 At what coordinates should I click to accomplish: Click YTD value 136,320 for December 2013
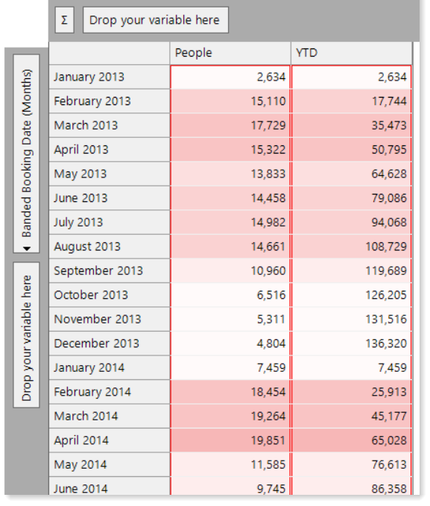coord(352,344)
